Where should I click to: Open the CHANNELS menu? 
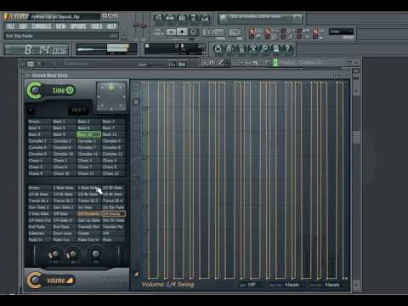tap(42, 26)
